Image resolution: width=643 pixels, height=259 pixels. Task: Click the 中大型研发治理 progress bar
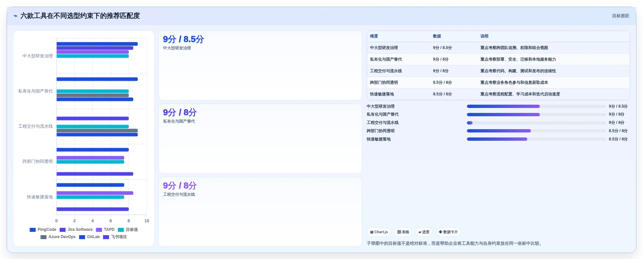pyautogui.click(x=536, y=106)
